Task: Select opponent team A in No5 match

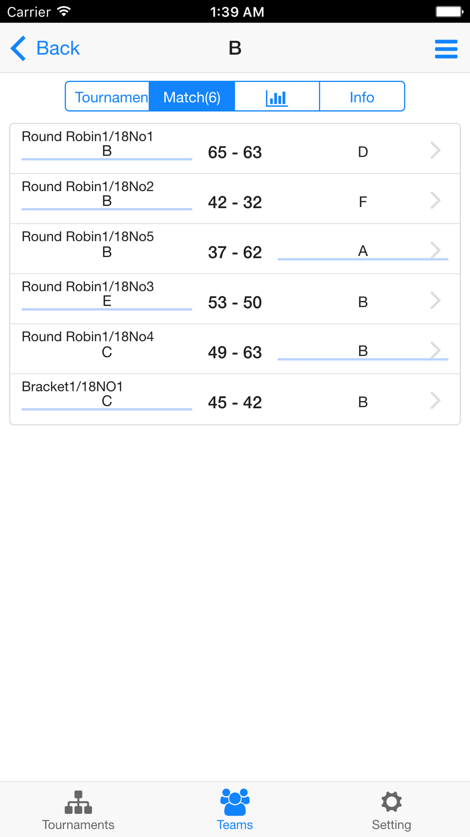Action: point(363,251)
